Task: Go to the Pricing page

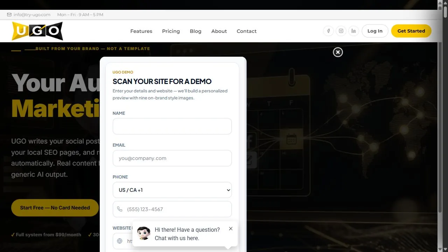Action: pyautogui.click(x=171, y=31)
